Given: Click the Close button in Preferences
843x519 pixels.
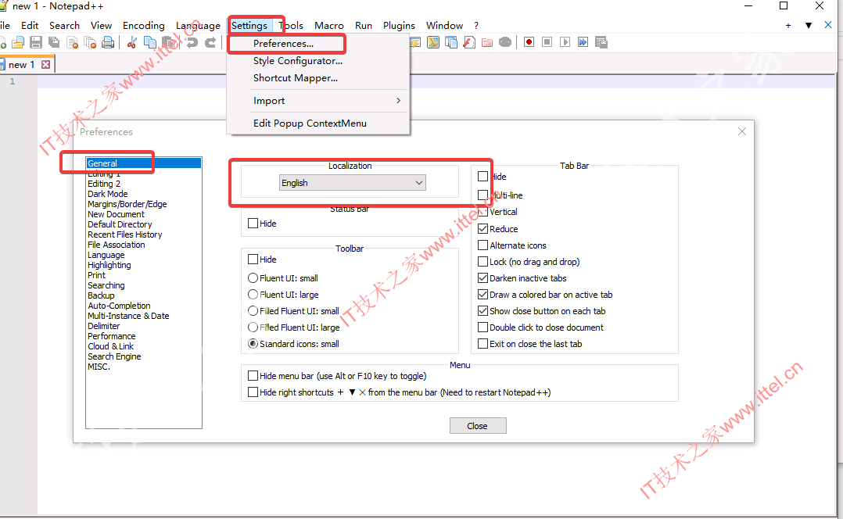Looking at the screenshot, I should click(477, 425).
